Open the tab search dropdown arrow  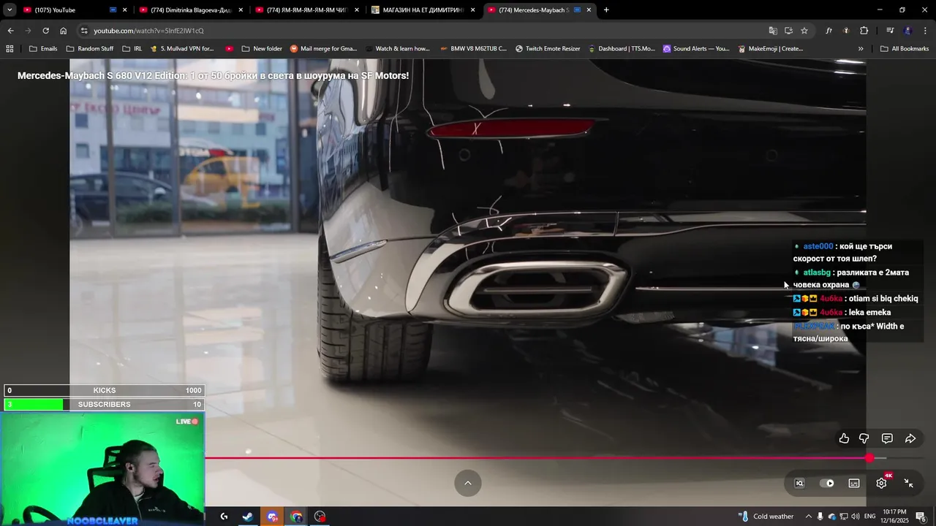(x=10, y=10)
